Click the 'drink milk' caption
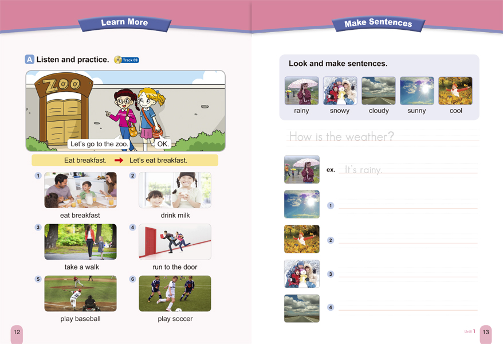 (x=175, y=216)
